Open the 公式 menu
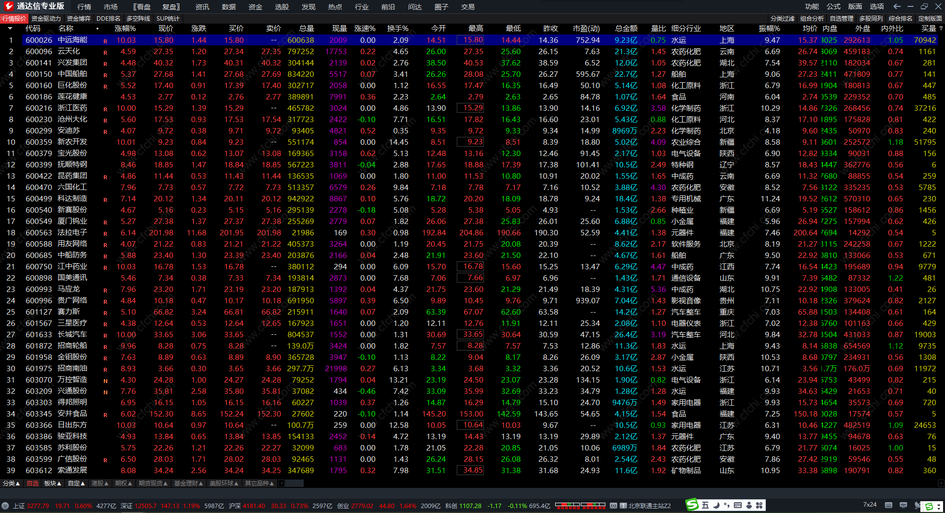Viewport: 945px width, 513px height. (834, 6)
